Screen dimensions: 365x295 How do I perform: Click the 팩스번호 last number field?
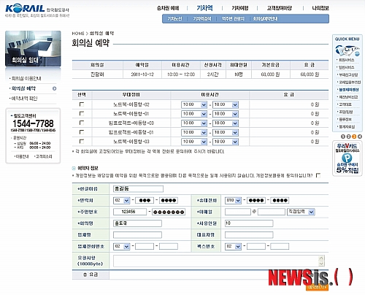tap(280, 246)
